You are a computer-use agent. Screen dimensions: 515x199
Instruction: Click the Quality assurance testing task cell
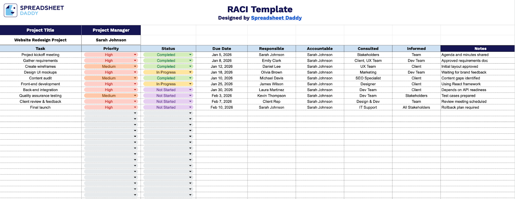click(x=41, y=96)
